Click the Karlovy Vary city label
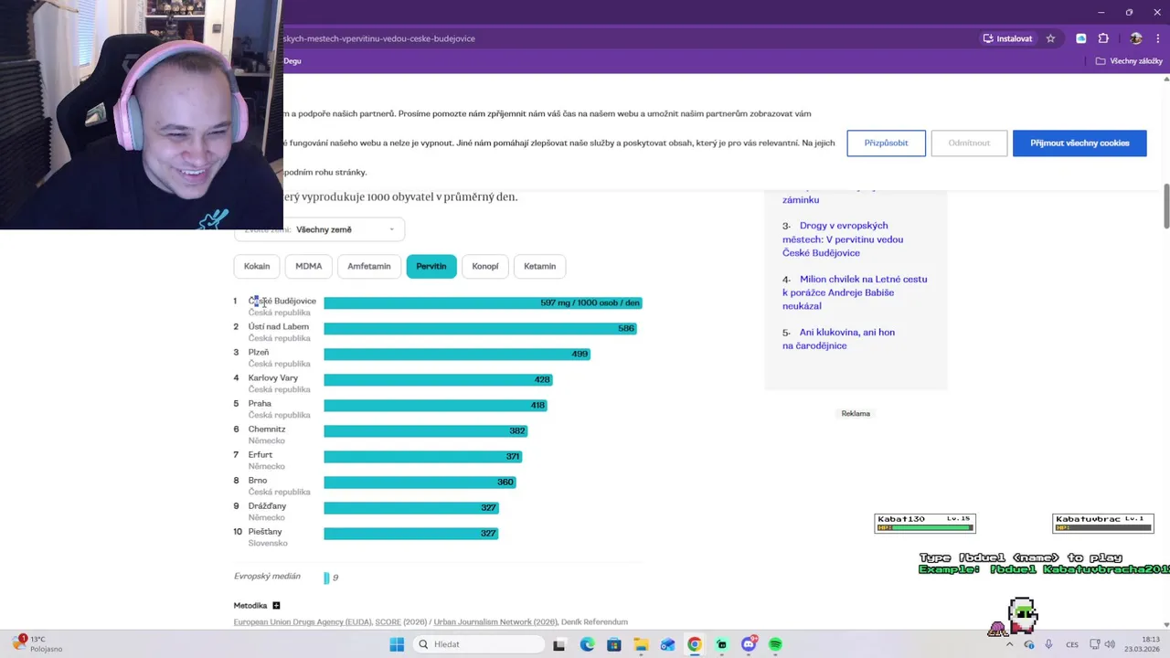The height and width of the screenshot is (658, 1170). [x=273, y=378]
